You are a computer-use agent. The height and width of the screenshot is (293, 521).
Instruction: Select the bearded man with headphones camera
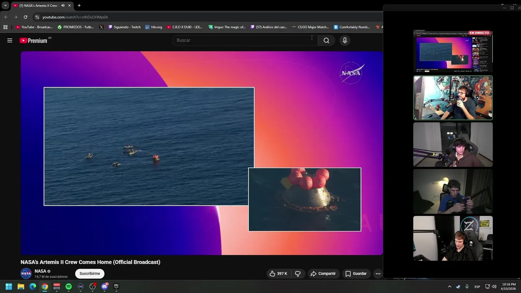point(453,98)
